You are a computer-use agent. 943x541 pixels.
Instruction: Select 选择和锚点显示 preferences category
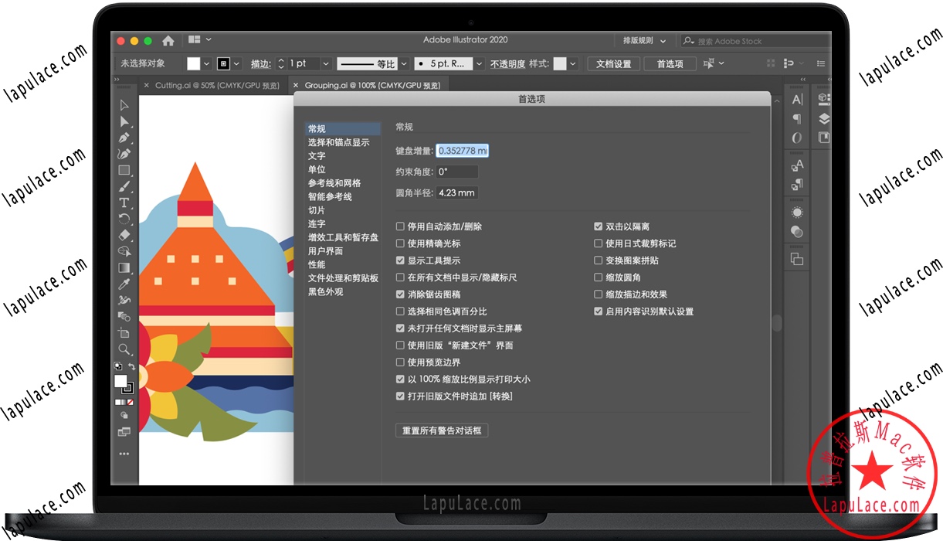click(338, 142)
